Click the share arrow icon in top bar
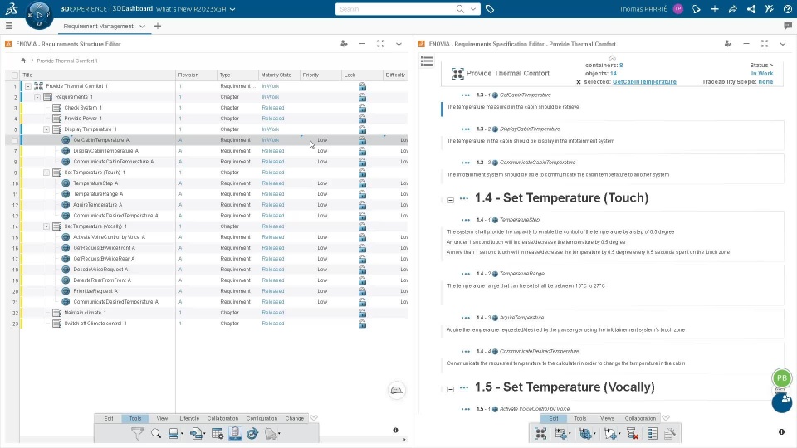The image size is (797, 448). pyautogui.click(x=733, y=8)
